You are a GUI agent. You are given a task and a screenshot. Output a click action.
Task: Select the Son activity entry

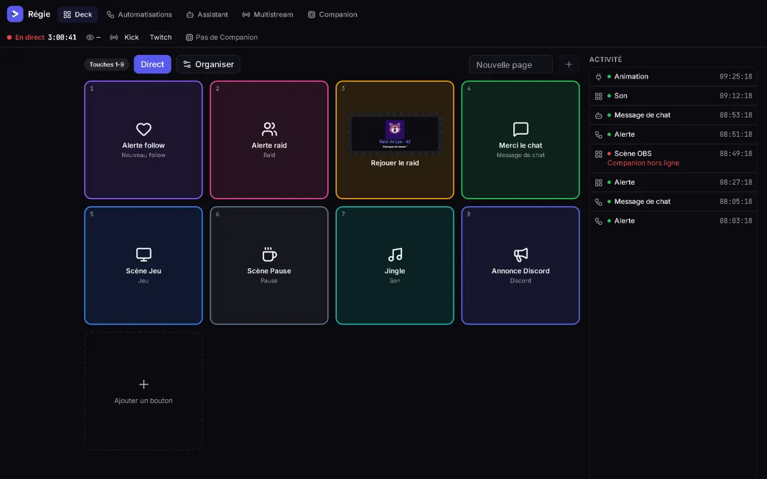[673, 96]
